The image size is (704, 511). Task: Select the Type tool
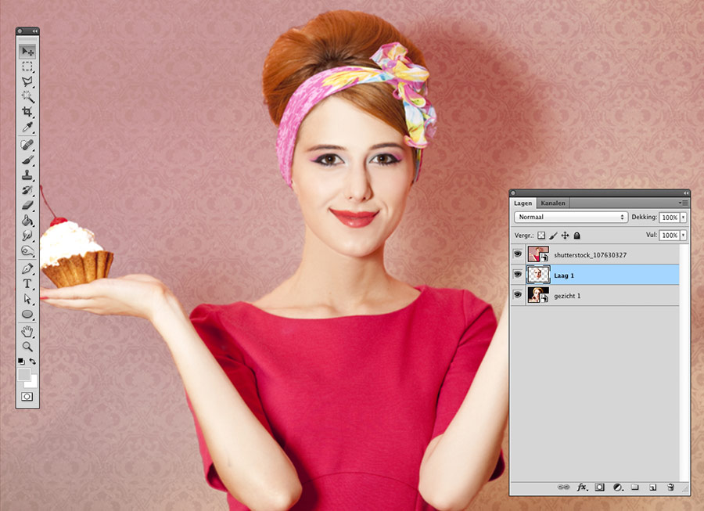point(27,284)
